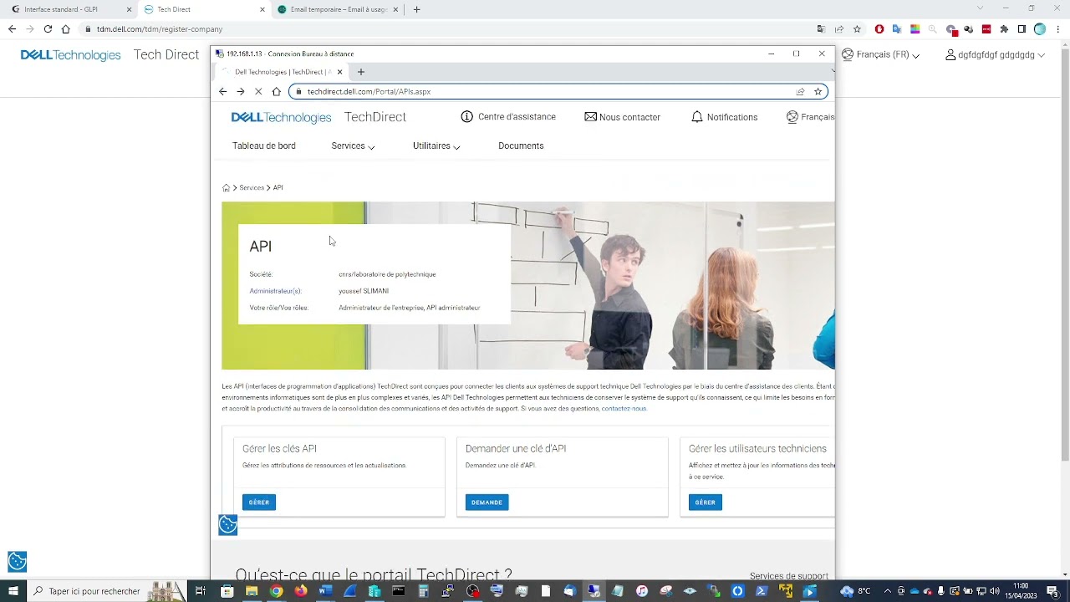Open home page in remote browser

point(277,91)
